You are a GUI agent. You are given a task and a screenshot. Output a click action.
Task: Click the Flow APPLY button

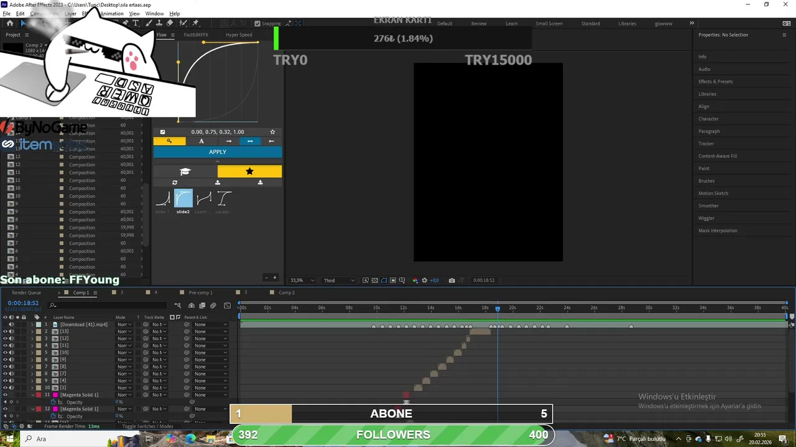pos(218,152)
